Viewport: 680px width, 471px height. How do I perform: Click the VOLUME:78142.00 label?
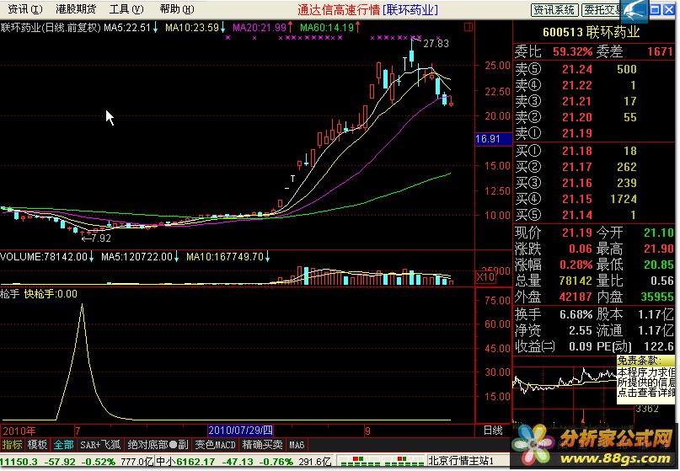(x=47, y=257)
